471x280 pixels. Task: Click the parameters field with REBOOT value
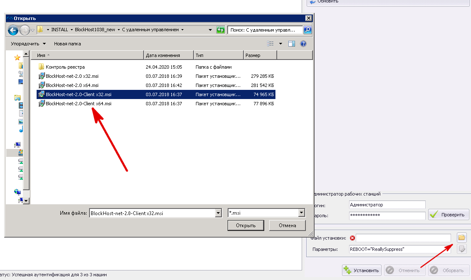click(x=400, y=249)
